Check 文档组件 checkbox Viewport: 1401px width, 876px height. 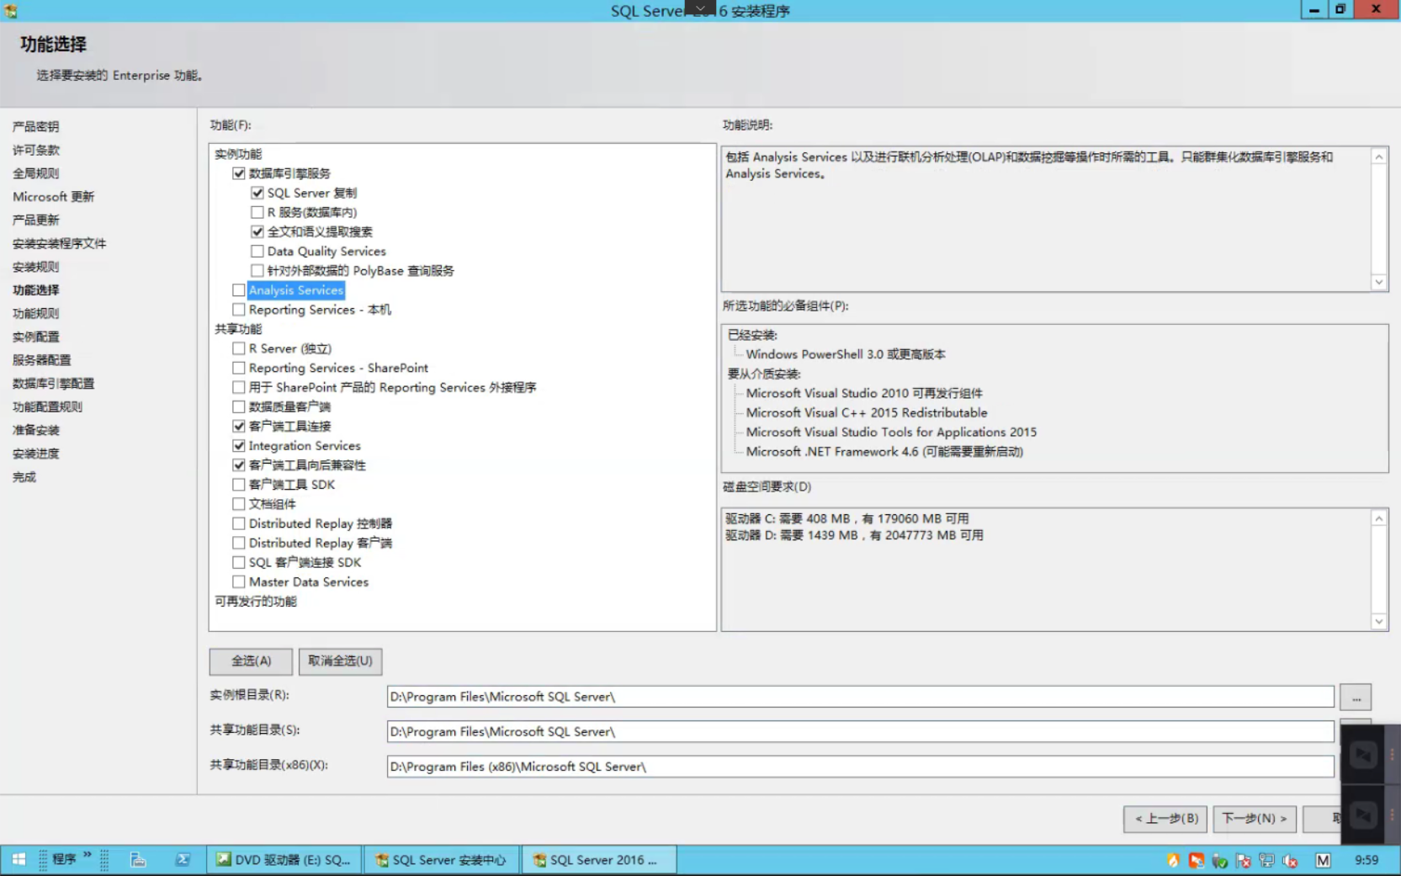point(239,503)
